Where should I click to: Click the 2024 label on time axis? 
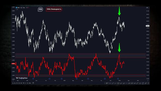(119, 80)
